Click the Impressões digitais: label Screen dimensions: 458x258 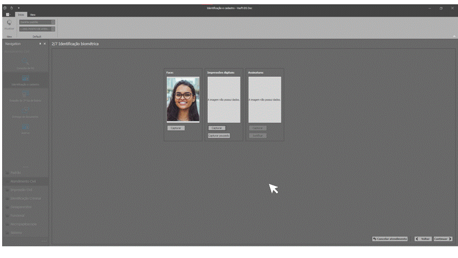click(221, 73)
